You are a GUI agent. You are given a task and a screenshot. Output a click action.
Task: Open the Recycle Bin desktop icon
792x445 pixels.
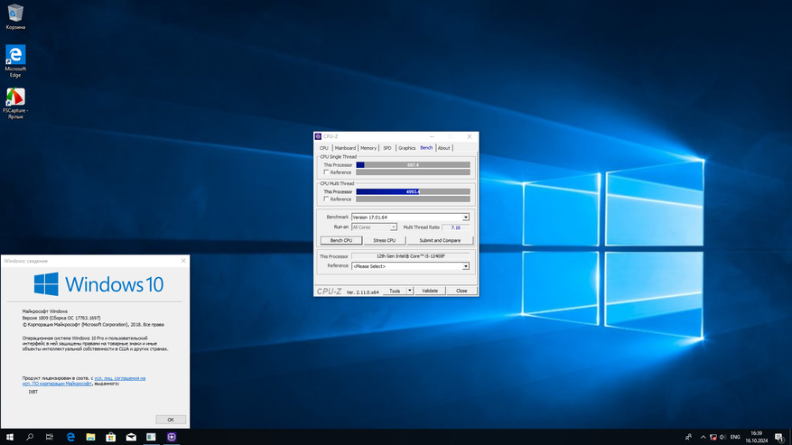15,14
